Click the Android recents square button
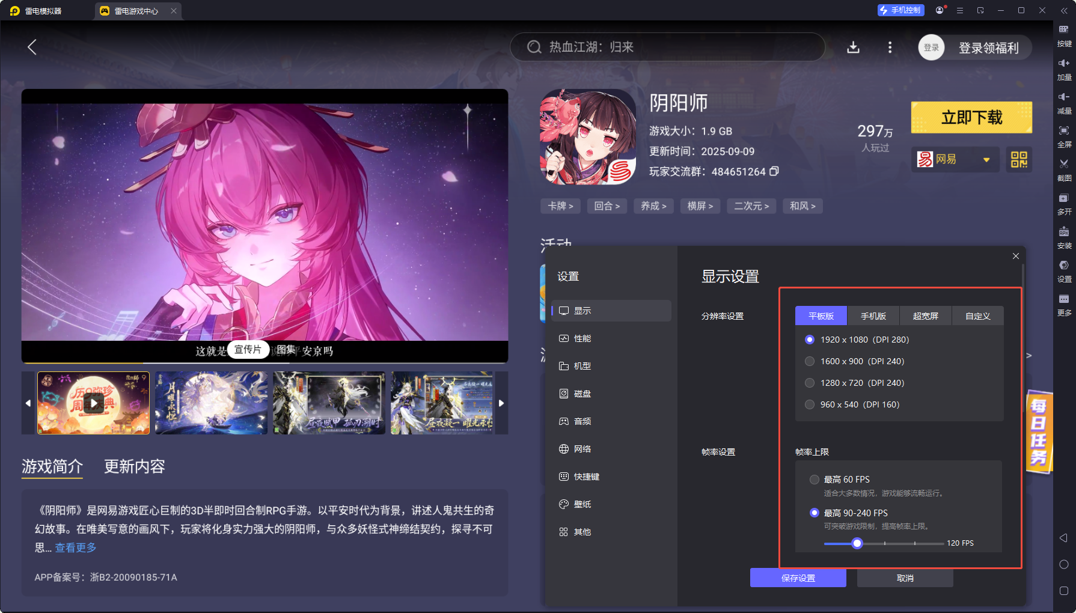This screenshot has width=1076, height=613. click(x=1063, y=591)
